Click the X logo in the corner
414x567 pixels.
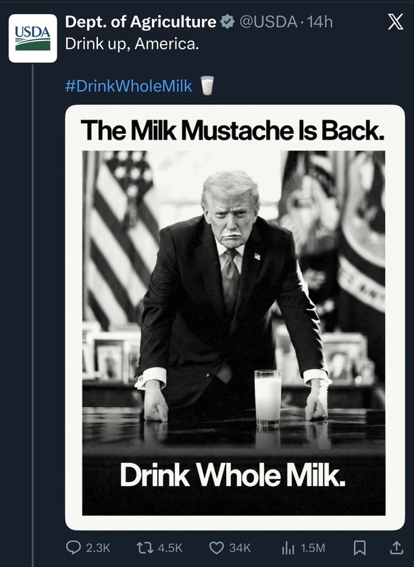coord(396,22)
